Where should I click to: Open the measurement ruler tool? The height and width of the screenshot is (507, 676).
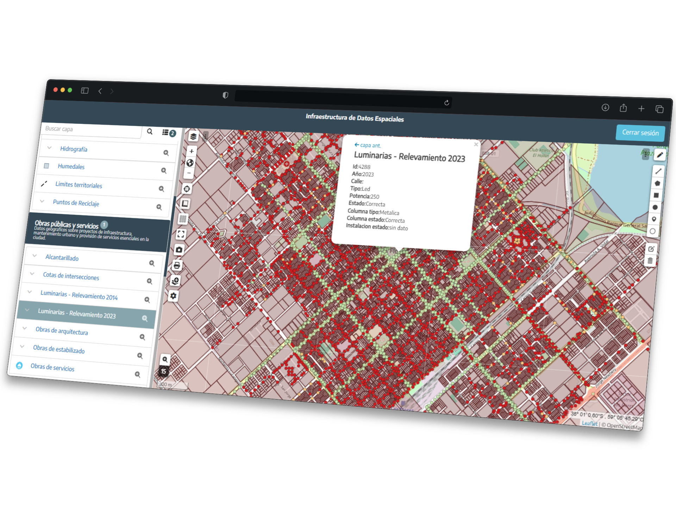point(185,204)
